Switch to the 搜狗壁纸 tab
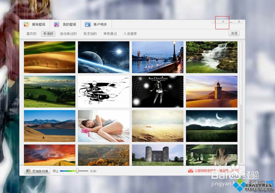 click(35, 24)
